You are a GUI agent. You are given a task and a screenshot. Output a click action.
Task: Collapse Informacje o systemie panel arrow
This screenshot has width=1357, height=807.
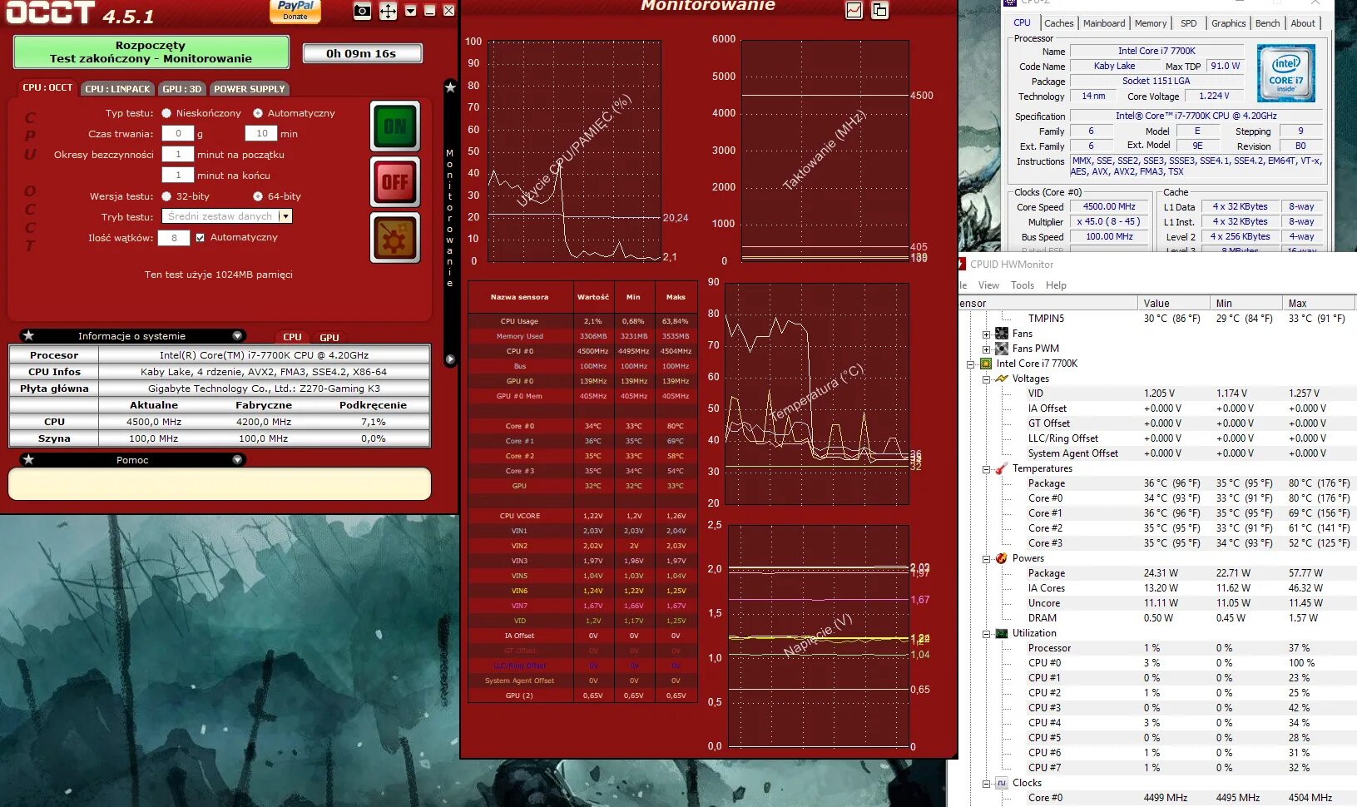pyautogui.click(x=237, y=335)
